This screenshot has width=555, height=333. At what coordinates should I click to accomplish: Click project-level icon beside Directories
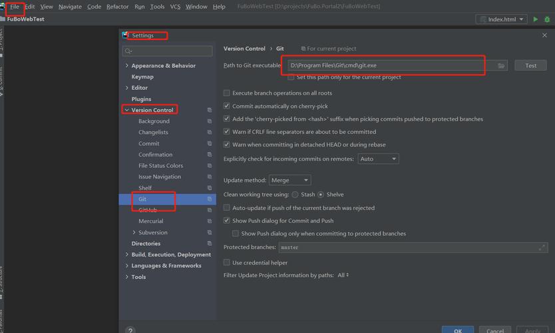click(210, 243)
